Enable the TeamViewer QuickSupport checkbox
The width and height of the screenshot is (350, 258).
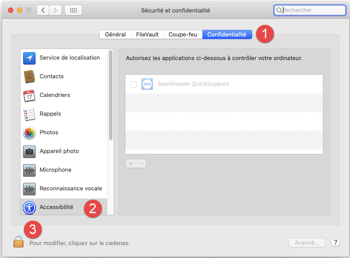(x=134, y=85)
